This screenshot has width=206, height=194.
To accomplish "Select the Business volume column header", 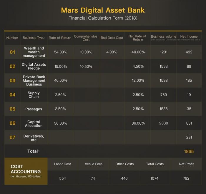I will [163, 37].
